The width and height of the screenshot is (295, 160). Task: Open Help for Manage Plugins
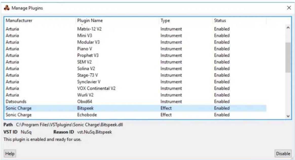(x=10, y=154)
